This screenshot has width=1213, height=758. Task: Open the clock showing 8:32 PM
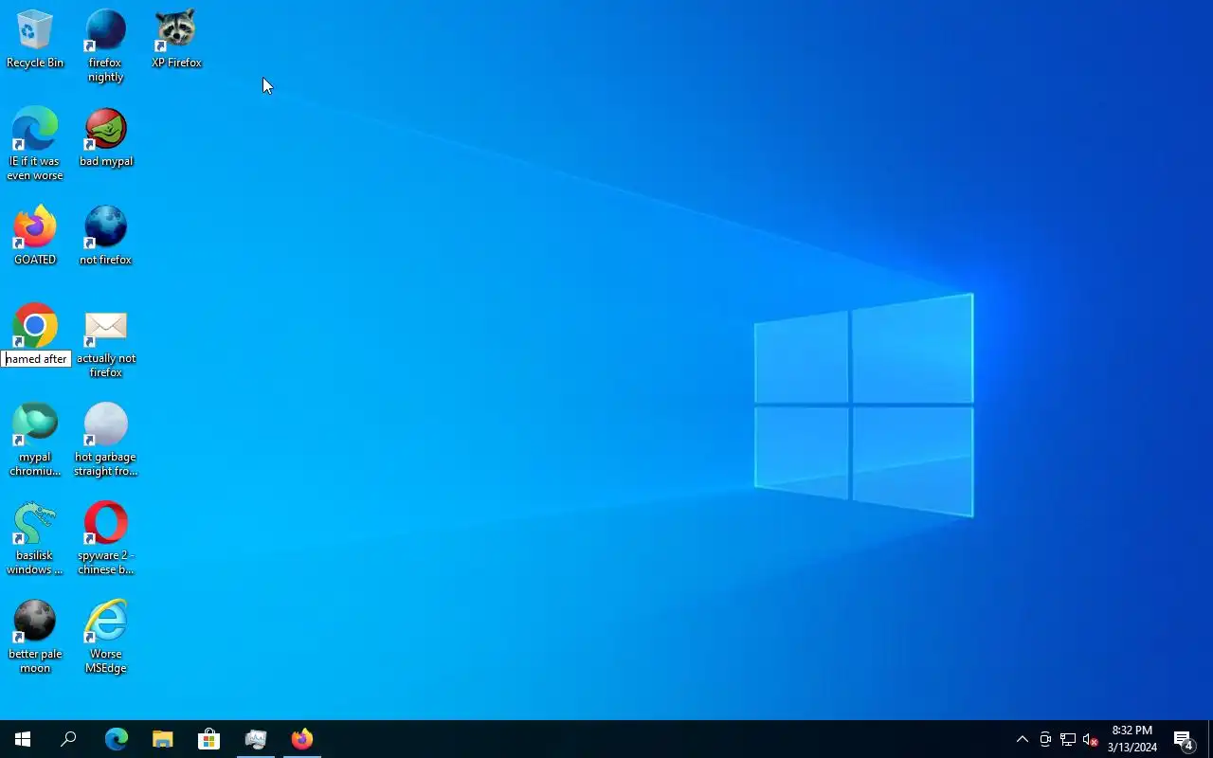coord(1132,739)
